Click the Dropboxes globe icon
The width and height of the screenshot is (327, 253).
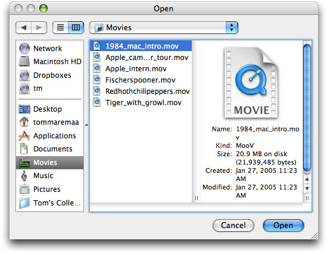[x=24, y=75]
